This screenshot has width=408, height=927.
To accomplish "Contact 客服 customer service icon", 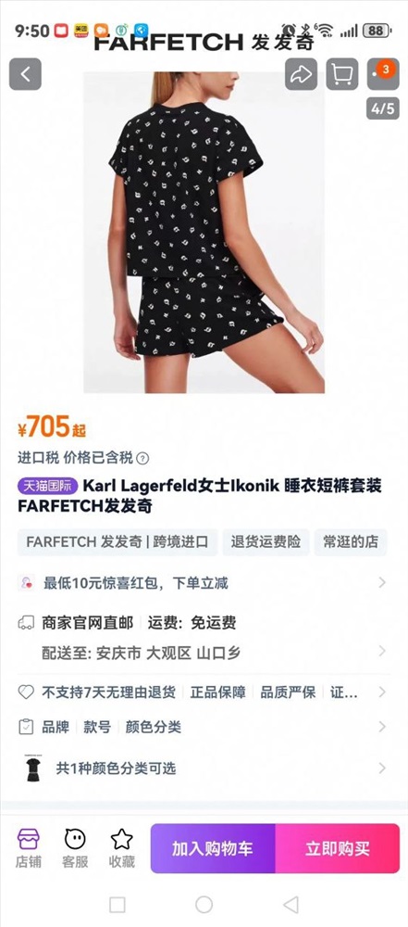I will [75, 848].
